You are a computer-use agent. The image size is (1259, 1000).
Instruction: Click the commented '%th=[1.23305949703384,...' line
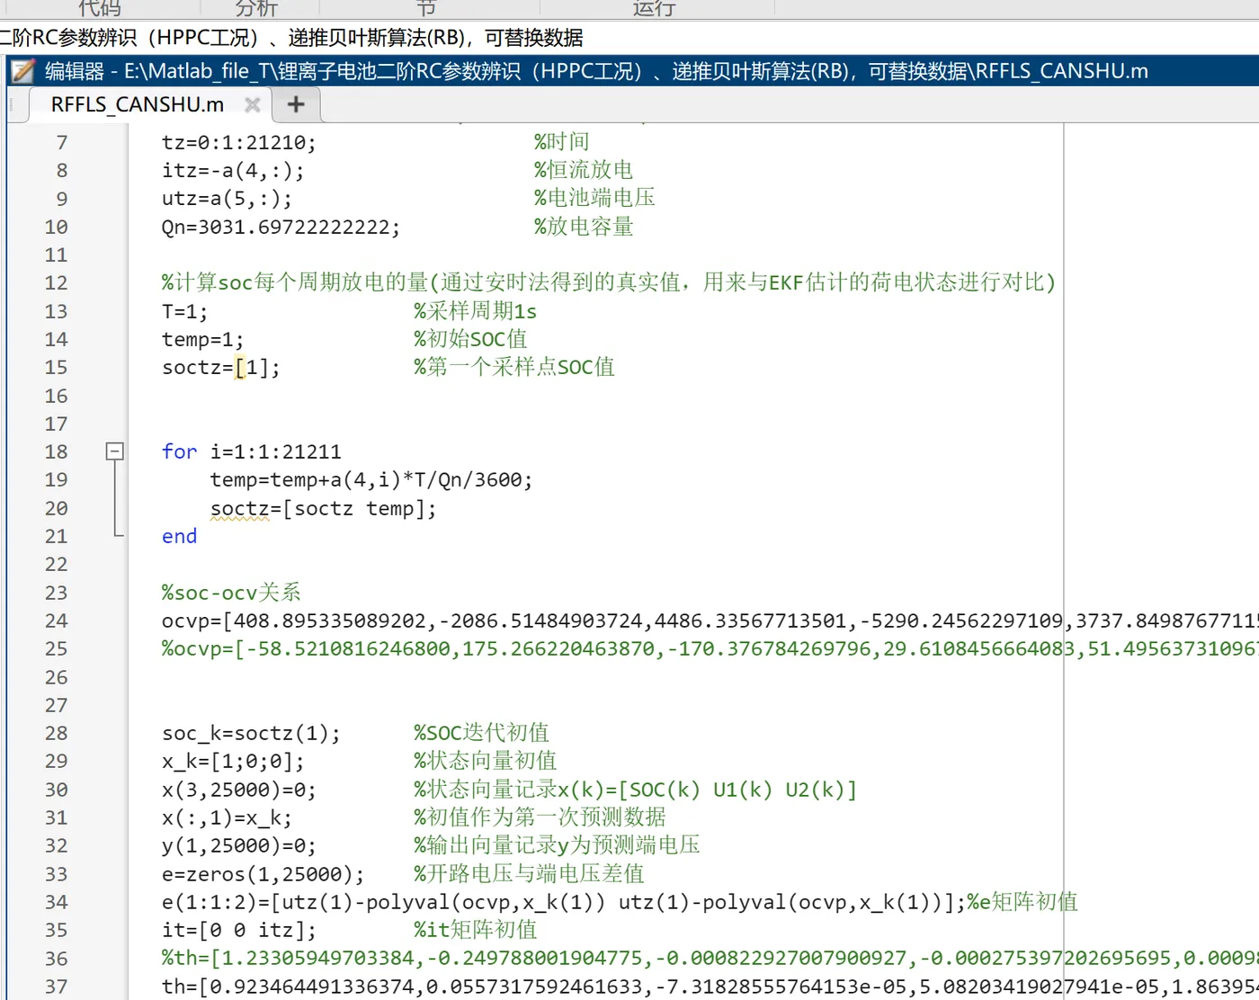click(710, 959)
